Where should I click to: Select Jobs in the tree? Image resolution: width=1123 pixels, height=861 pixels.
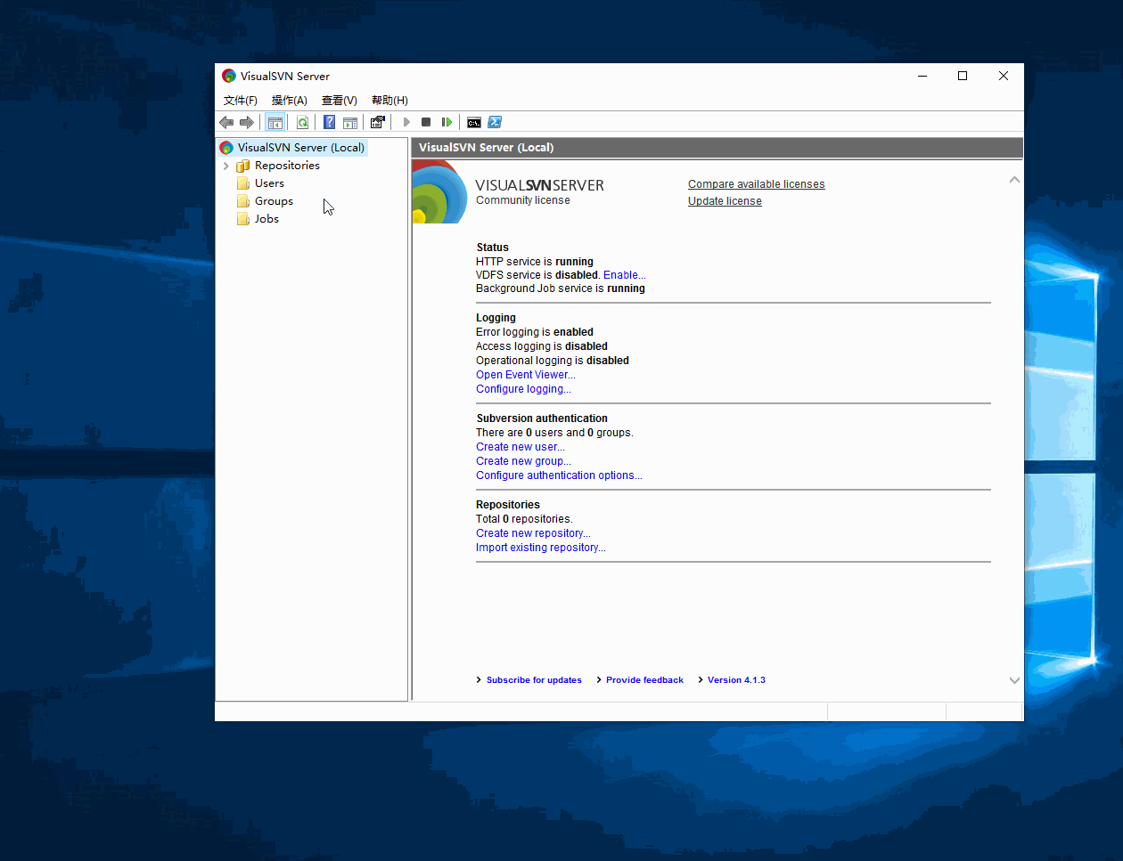click(x=266, y=219)
